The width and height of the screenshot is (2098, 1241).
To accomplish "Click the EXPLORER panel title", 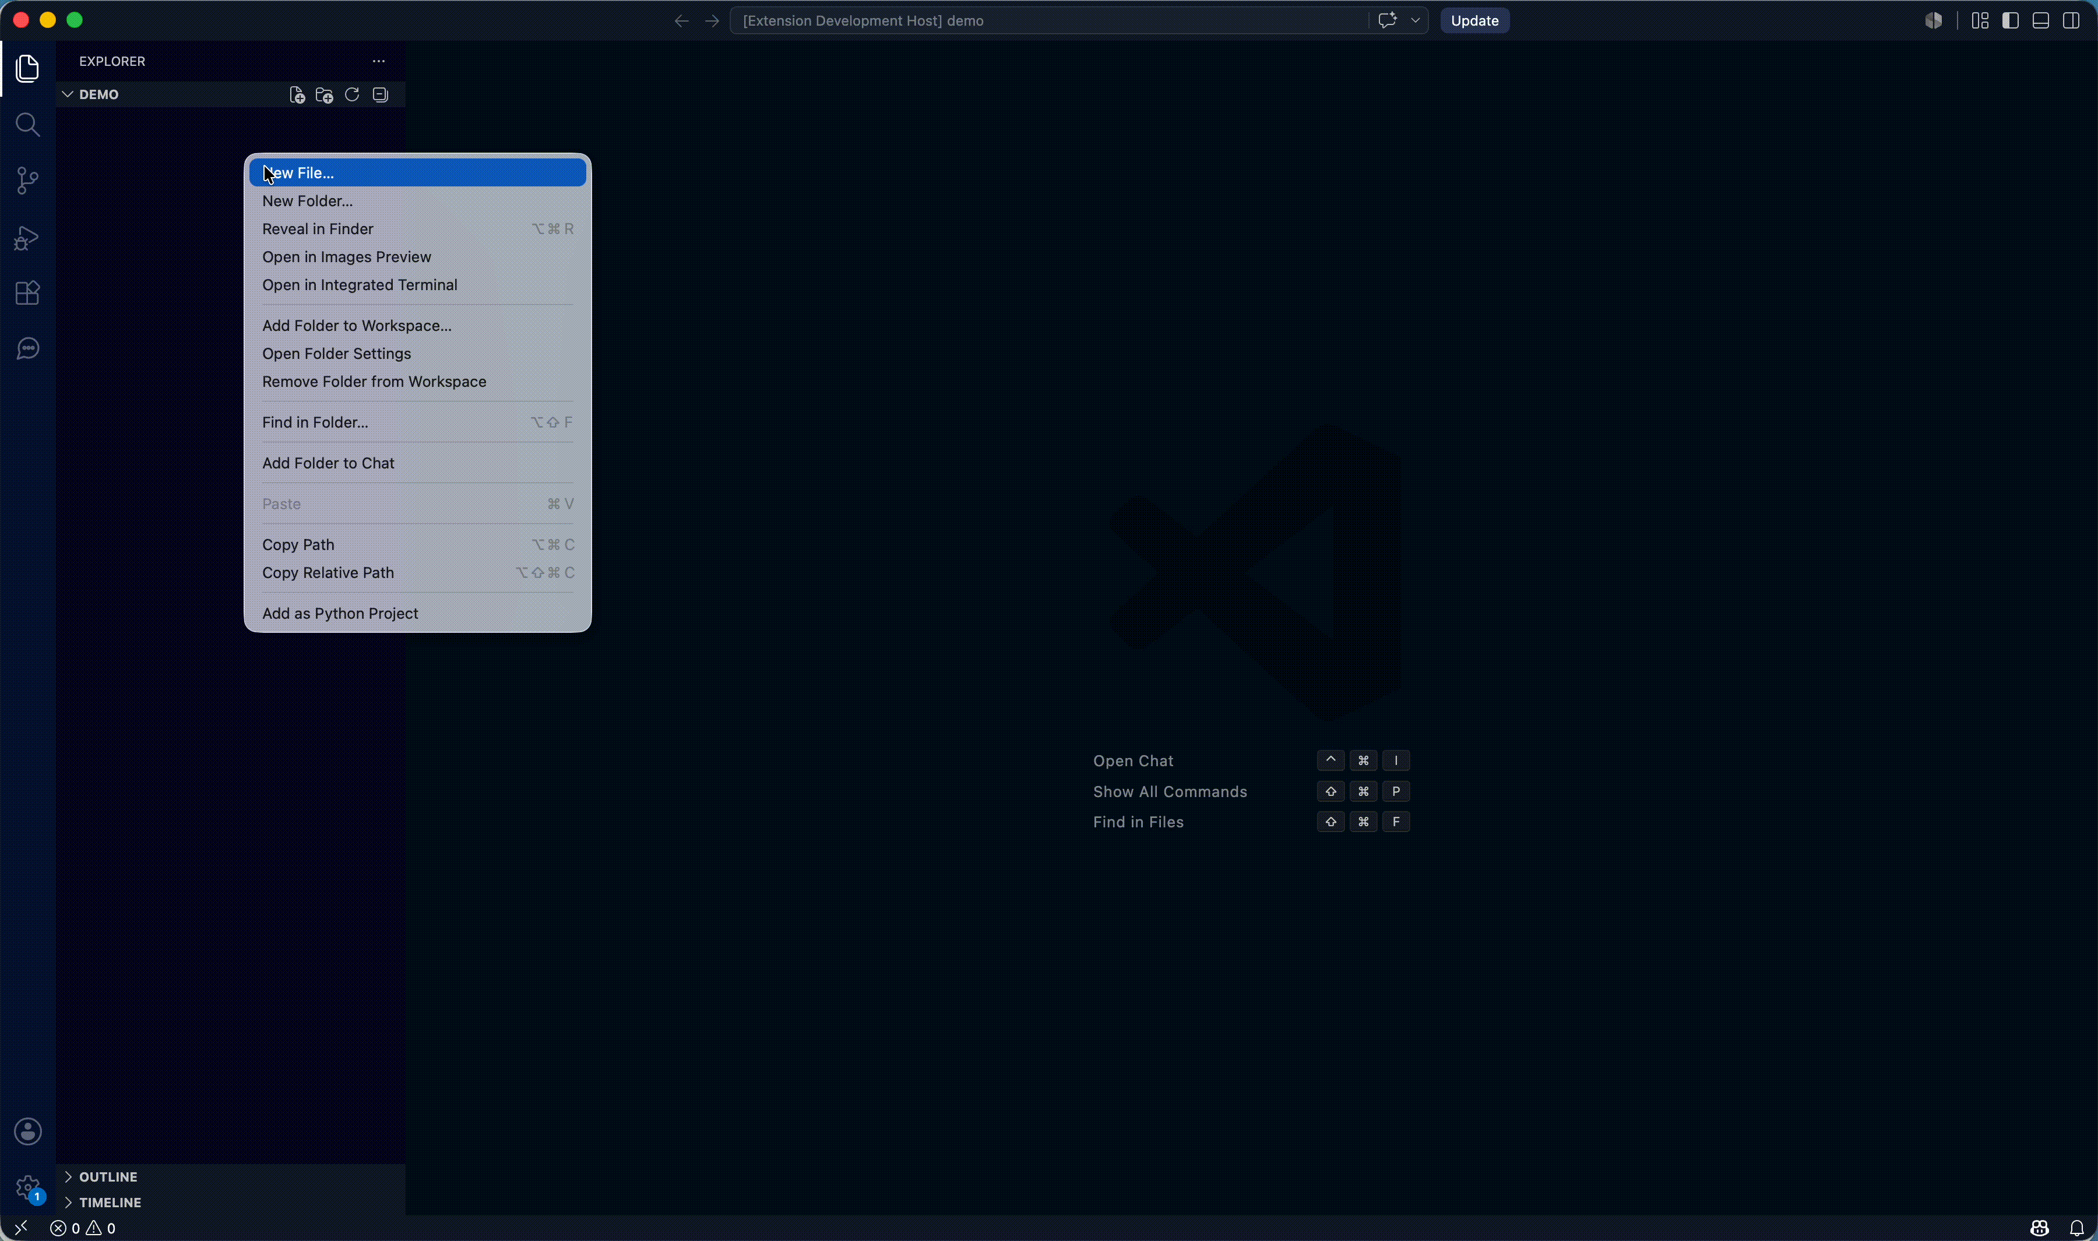I will click(112, 61).
